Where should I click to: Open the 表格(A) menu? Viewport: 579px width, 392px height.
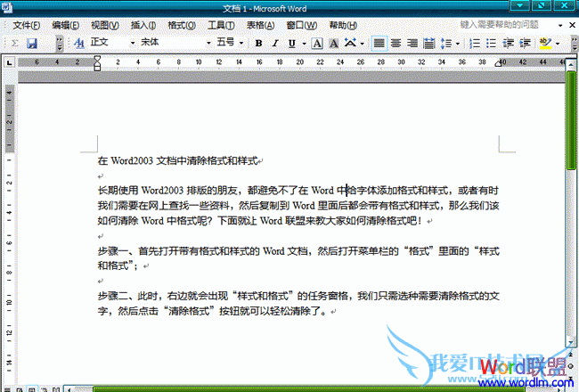[x=261, y=25]
